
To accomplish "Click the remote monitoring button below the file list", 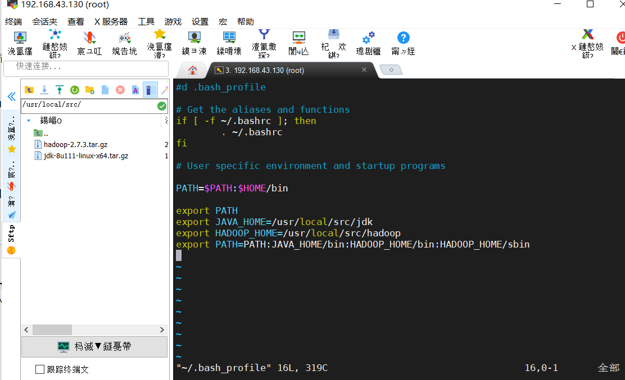I will coord(94,346).
